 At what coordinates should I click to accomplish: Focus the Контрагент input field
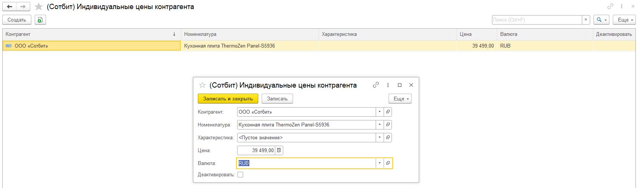click(306, 112)
